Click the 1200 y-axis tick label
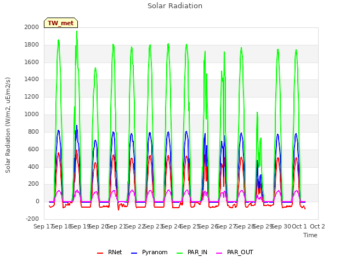The height and width of the screenshot is (263, 351). tap(32, 97)
